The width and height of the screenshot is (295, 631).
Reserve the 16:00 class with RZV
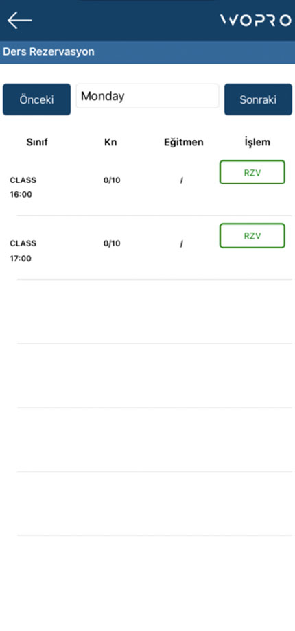252,172
